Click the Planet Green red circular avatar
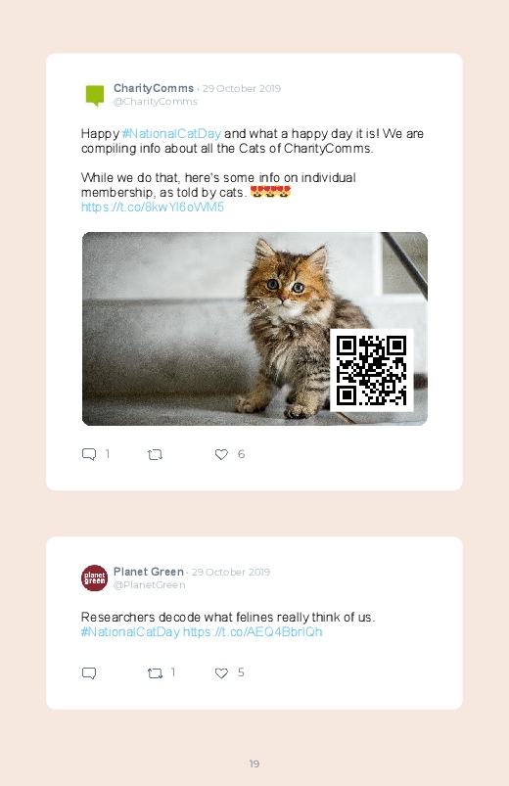 pyautogui.click(x=94, y=578)
